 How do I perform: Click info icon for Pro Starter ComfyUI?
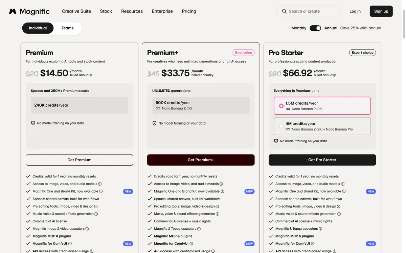click(x=313, y=244)
